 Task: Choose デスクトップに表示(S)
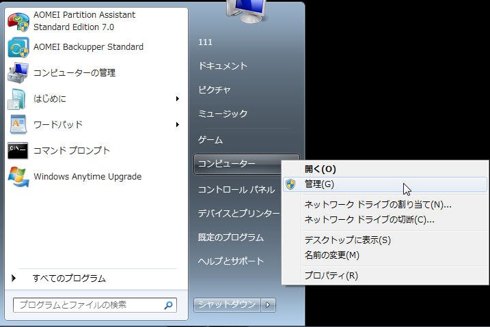point(384,240)
